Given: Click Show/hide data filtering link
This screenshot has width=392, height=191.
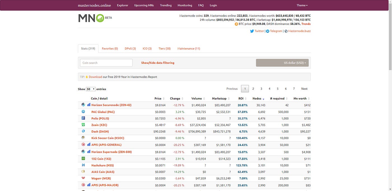Looking at the screenshot, I should click(158, 63).
